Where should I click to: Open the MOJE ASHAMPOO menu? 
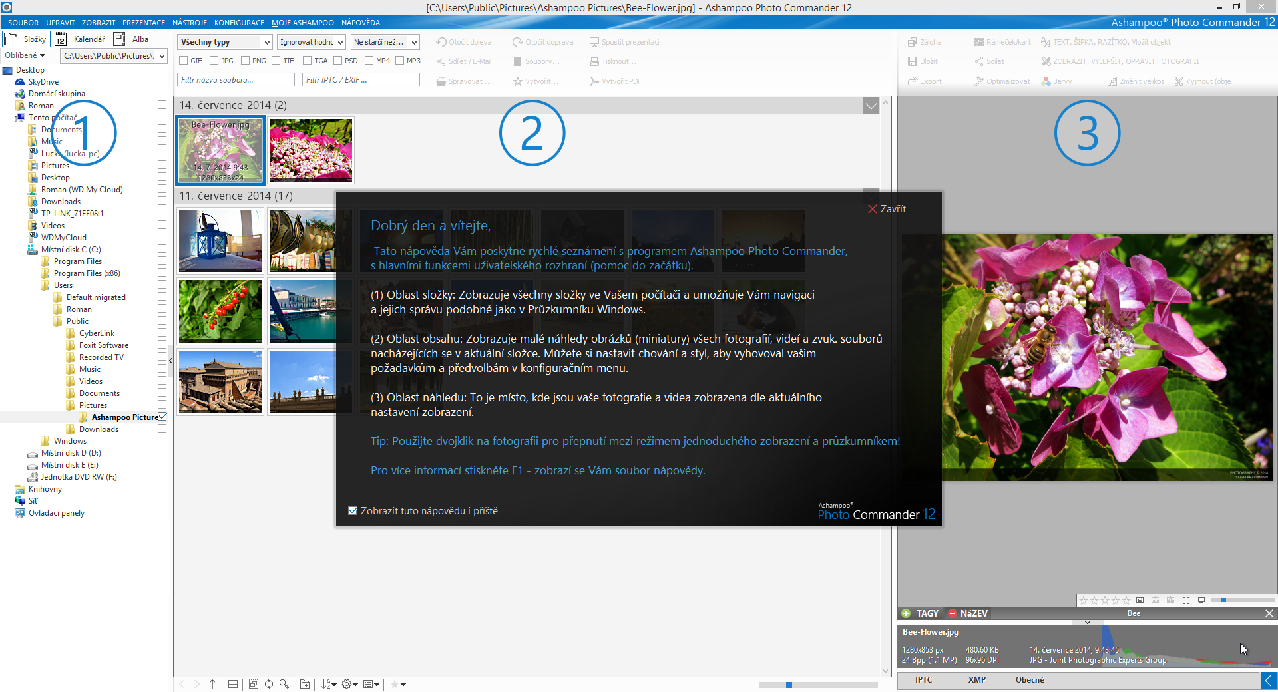pos(303,23)
